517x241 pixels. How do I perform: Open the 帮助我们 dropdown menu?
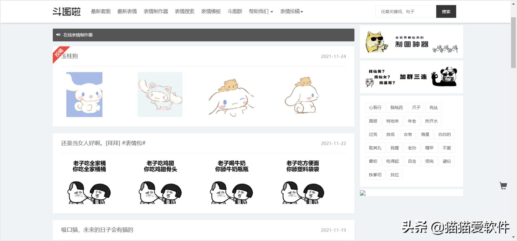(261, 11)
